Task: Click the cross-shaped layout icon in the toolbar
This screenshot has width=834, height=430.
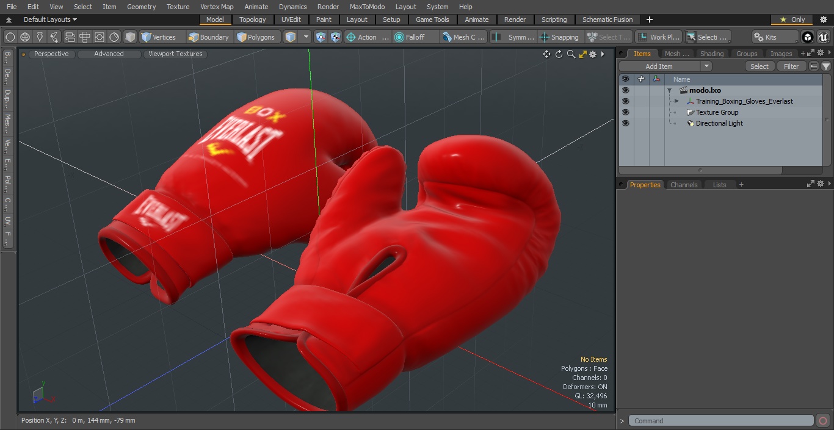Action: pyautogui.click(x=85, y=37)
